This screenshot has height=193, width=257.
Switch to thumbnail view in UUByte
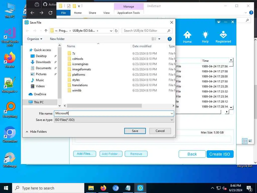250,141
